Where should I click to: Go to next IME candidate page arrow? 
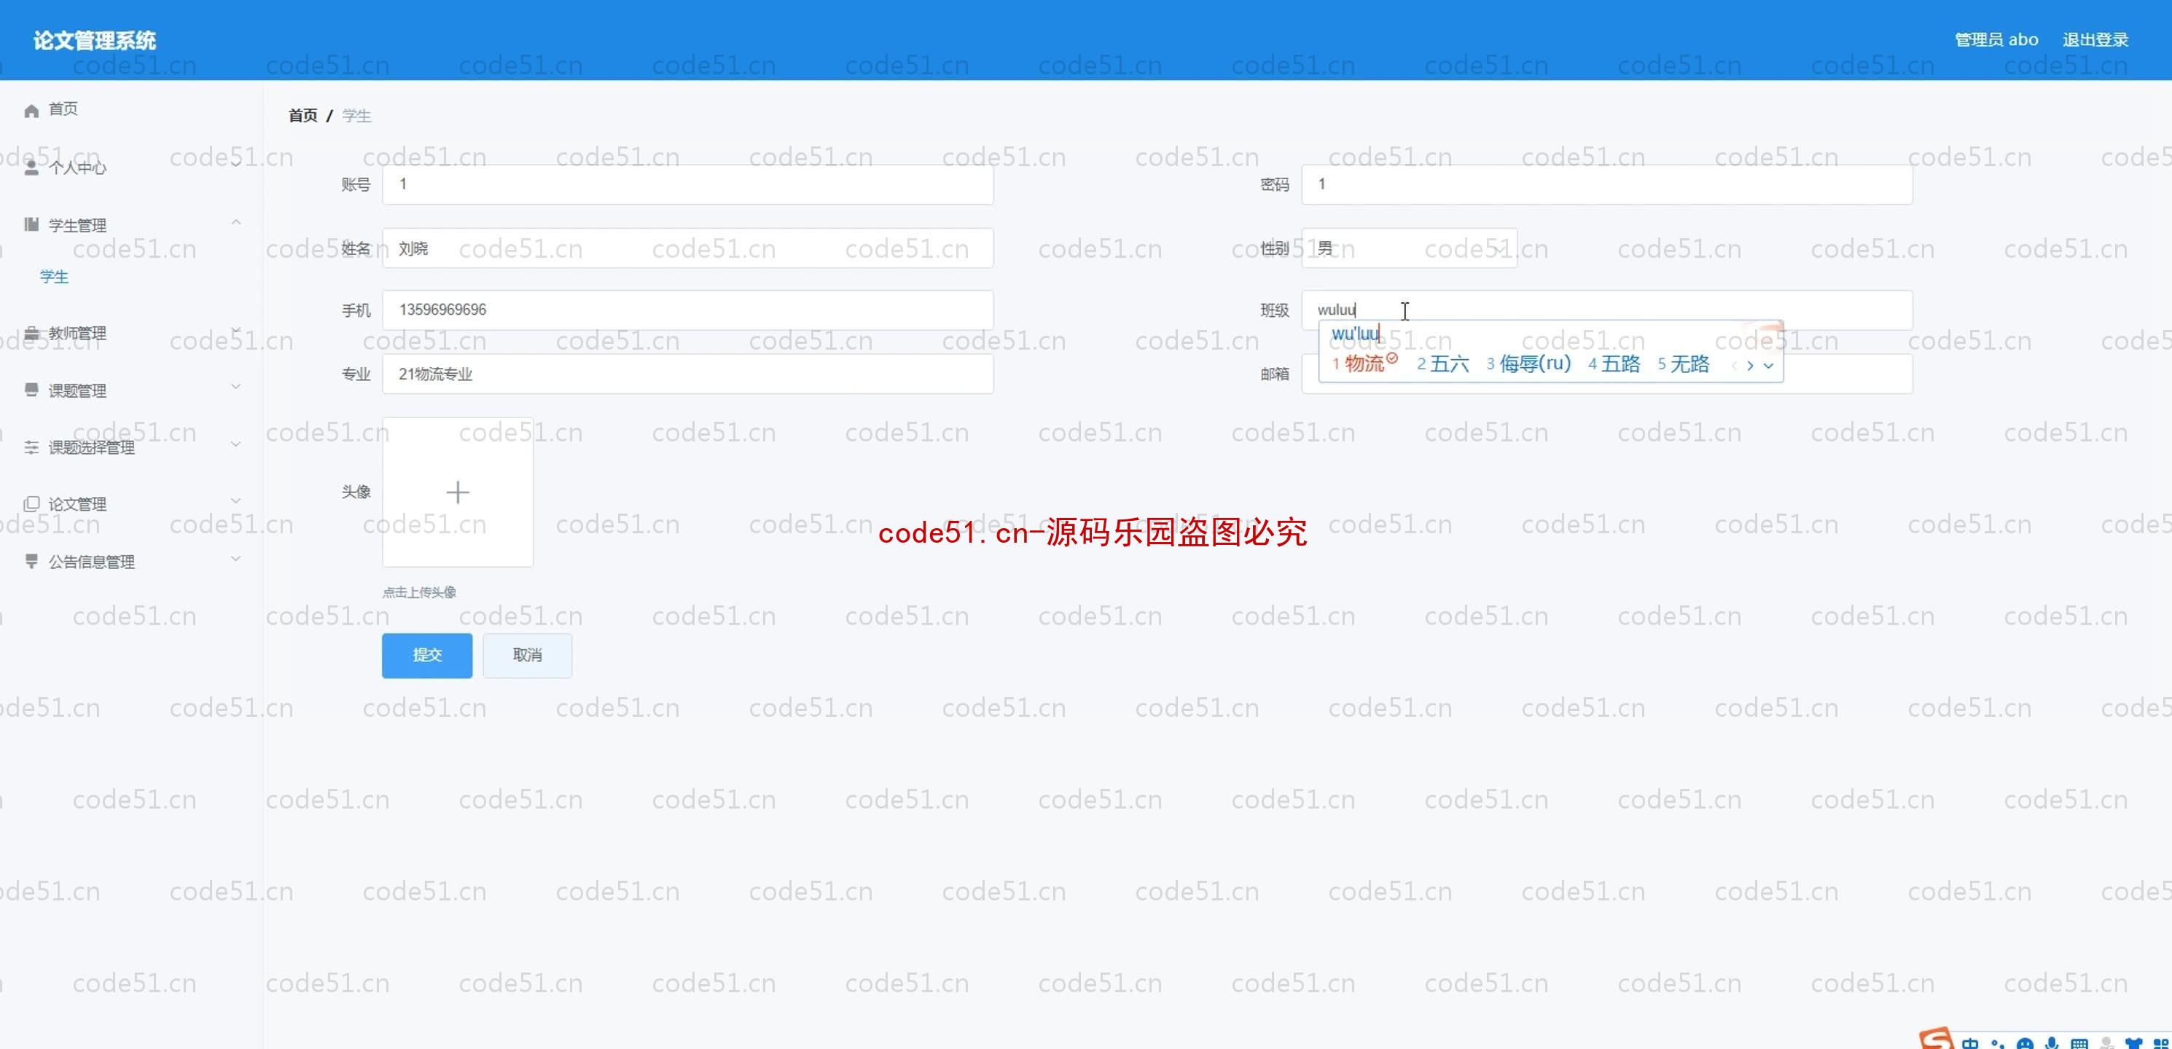pyautogui.click(x=1749, y=366)
